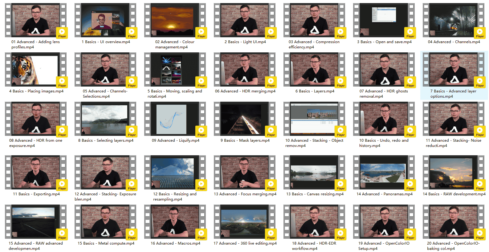The height and width of the screenshot is (252, 489).
Task: Click Player badge on 7 Basics Advanced layer options
Action: point(480,82)
